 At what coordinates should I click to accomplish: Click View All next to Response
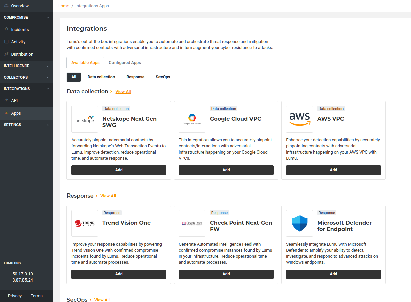point(108,196)
